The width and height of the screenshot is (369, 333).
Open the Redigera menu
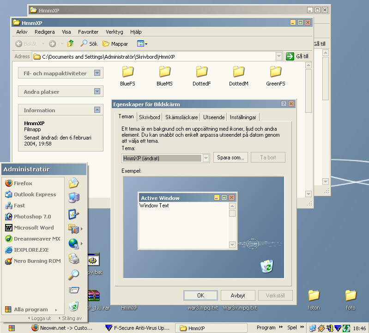pyautogui.click(x=45, y=32)
